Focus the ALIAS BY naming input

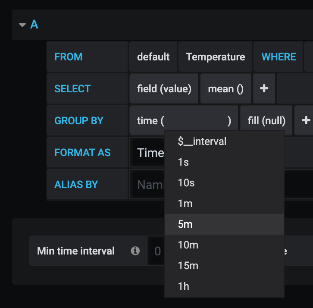tap(147, 185)
